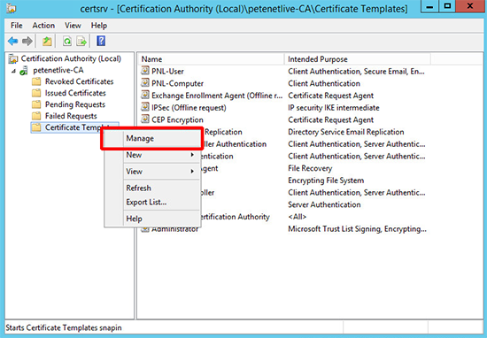The width and height of the screenshot is (487, 338).
Task: Select Certification Authority (Local) root label
Action: 71,58
